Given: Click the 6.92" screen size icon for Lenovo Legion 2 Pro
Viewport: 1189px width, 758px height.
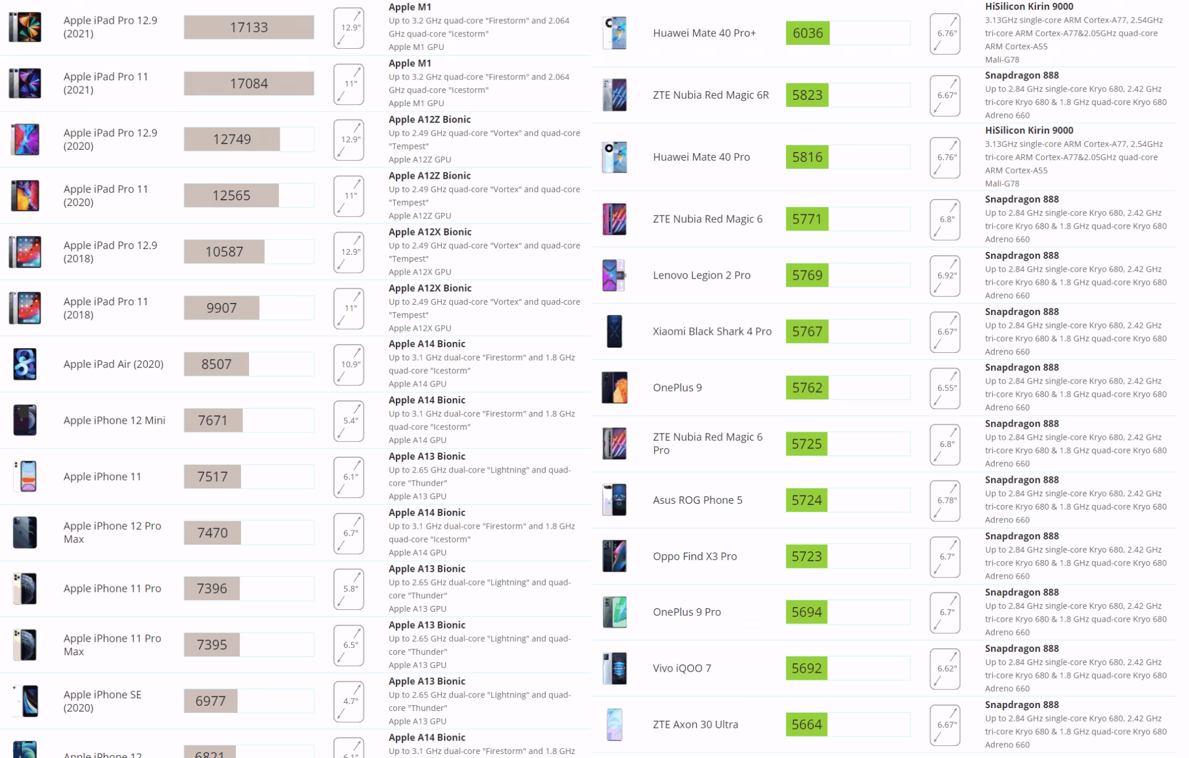Looking at the screenshot, I should (945, 276).
